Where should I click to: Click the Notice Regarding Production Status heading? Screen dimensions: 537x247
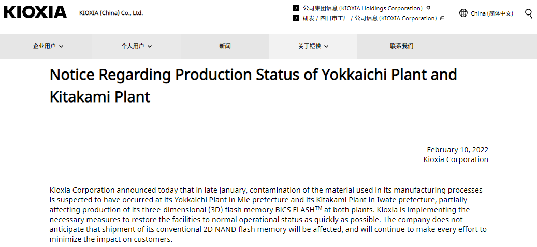tap(253, 85)
